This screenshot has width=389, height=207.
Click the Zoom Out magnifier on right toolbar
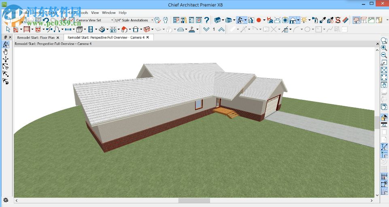pyautogui.click(x=384, y=55)
